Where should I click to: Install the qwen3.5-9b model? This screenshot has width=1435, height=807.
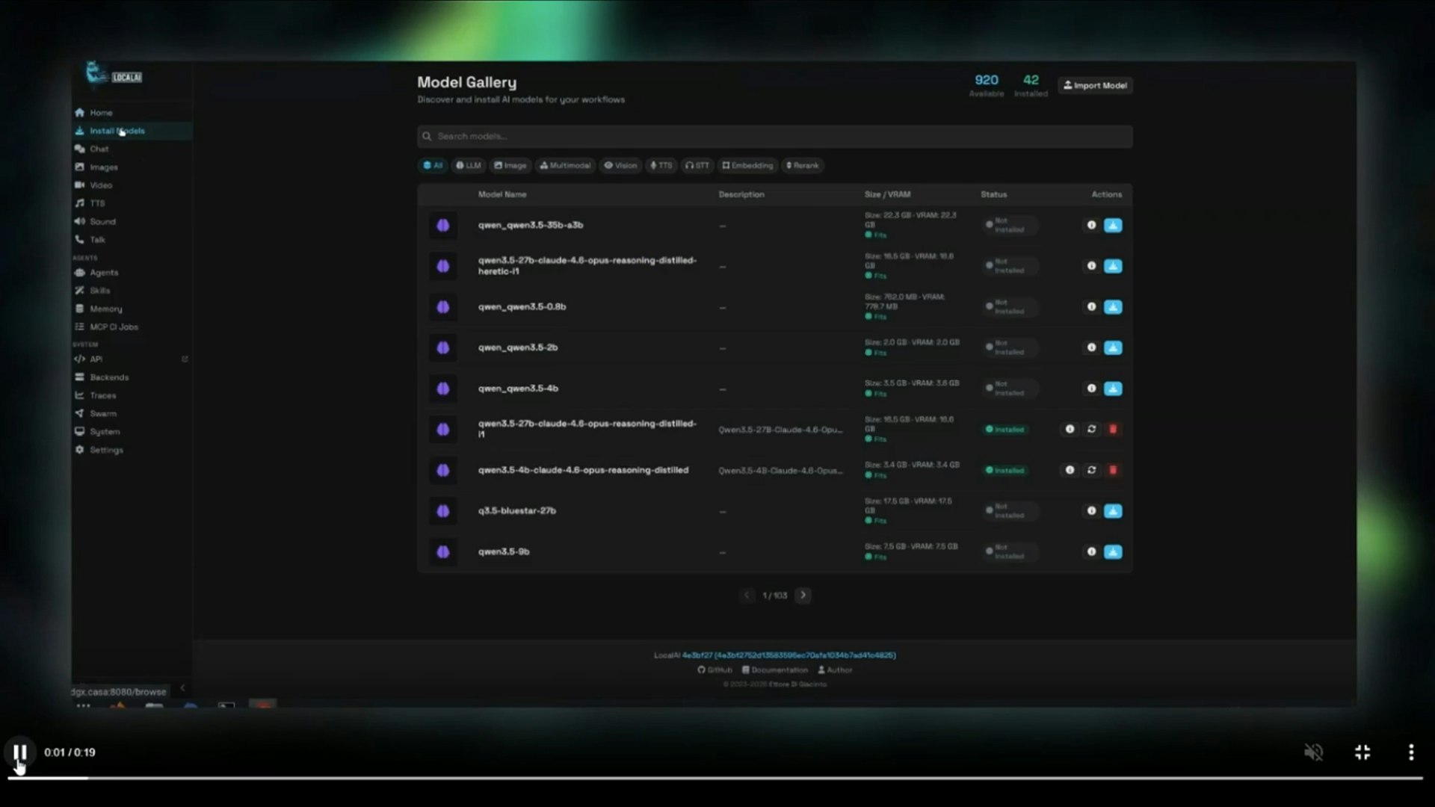[x=1113, y=552]
